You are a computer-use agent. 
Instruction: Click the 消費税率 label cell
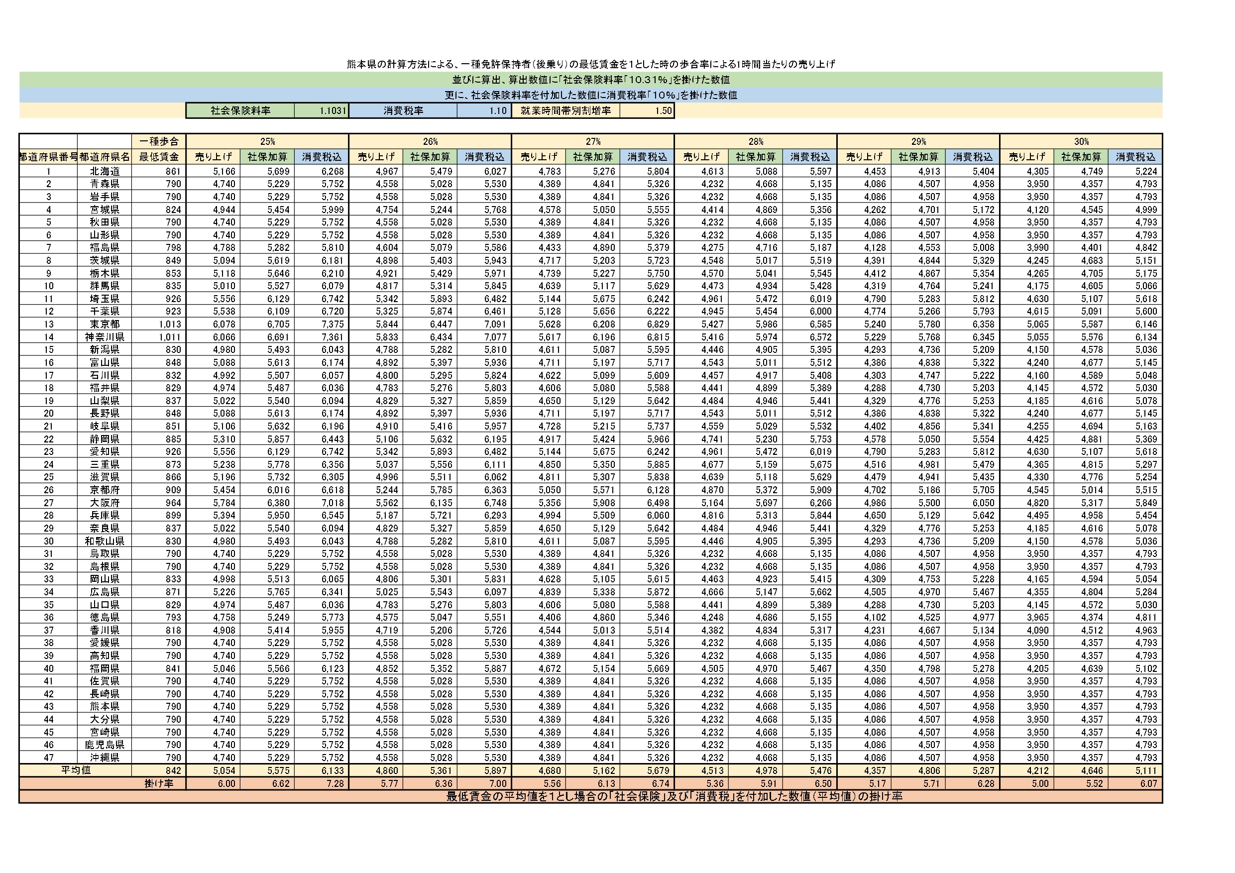[403, 111]
